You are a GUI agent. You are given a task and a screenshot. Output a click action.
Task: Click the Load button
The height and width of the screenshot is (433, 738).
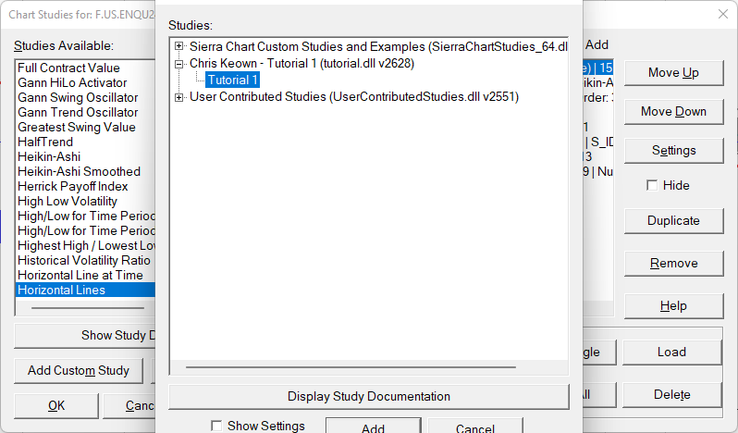672,352
